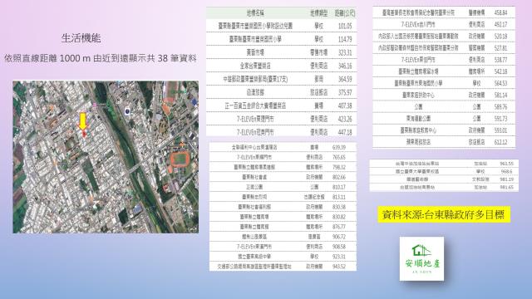Select the distance value 612.12
532x299 pixels.
[500, 142]
